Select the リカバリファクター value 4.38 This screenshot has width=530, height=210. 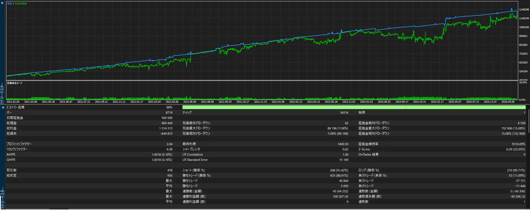point(170,149)
